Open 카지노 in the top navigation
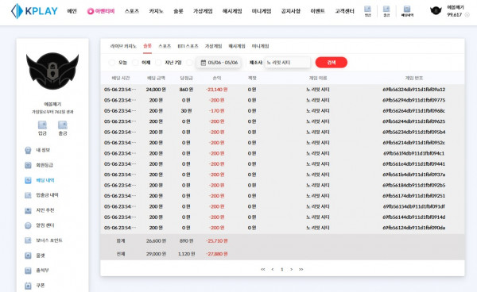 click(156, 11)
